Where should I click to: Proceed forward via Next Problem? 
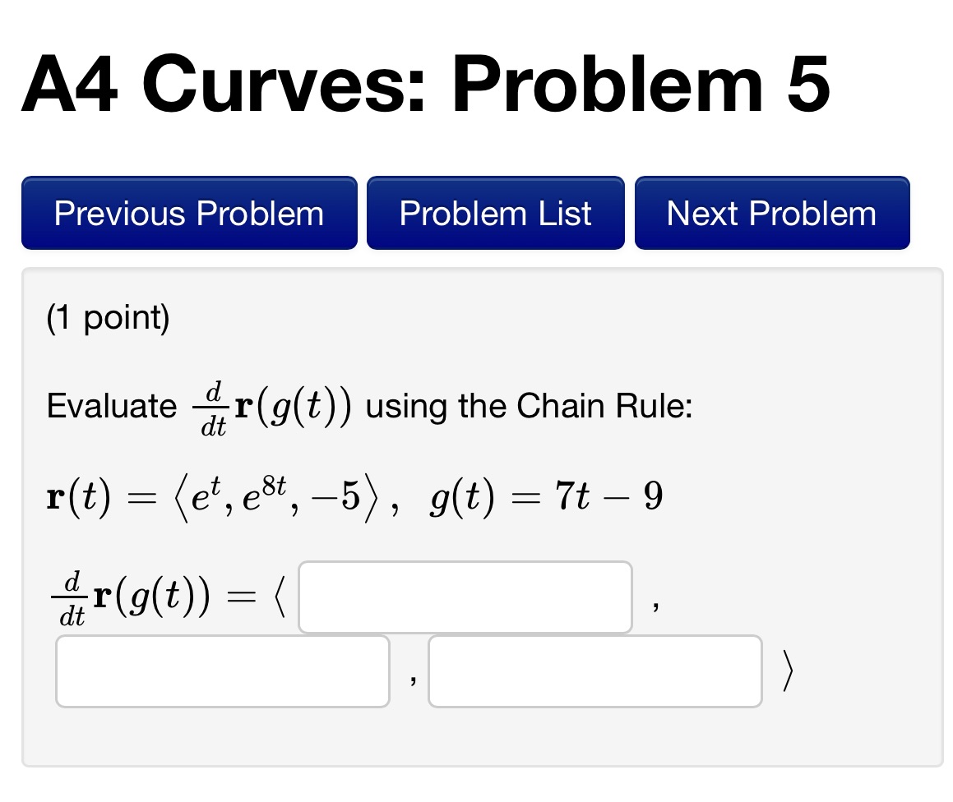coord(771,213)
